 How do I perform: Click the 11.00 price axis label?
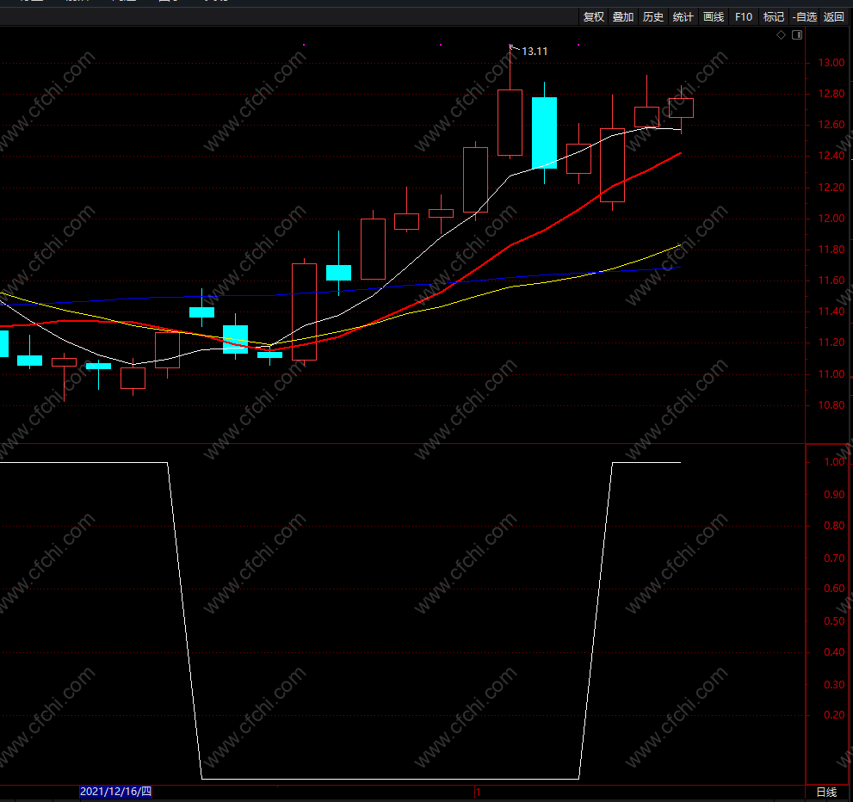[x=831, y=374]
